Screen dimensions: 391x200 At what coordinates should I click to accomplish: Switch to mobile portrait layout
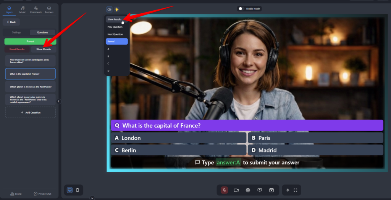point(78,190)
